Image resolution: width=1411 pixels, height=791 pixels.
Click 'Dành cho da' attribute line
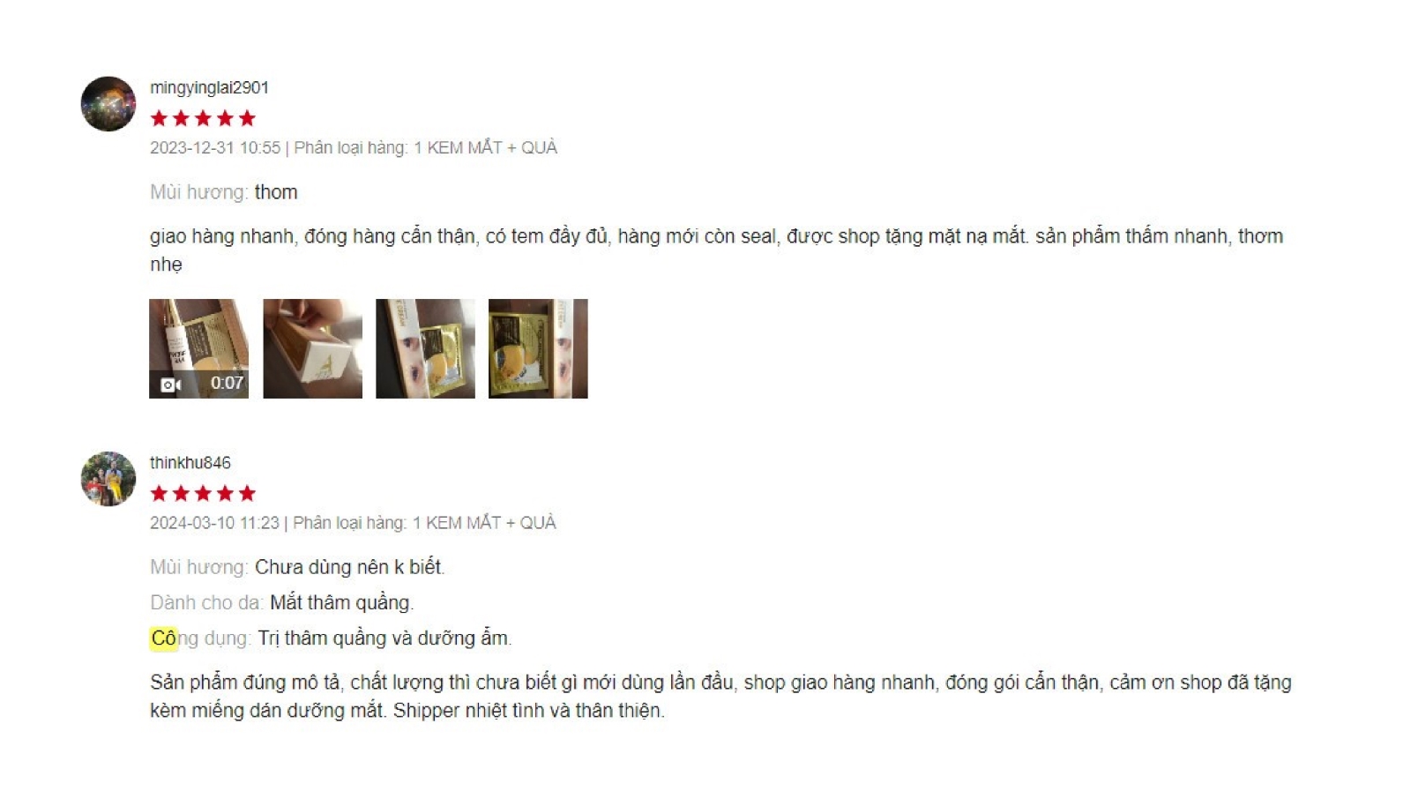pyautogui.click(x=281, y=602)
